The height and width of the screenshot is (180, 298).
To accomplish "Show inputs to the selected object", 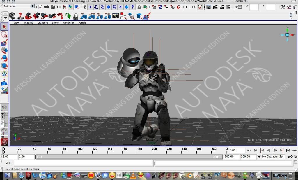I will pos(187,7).
